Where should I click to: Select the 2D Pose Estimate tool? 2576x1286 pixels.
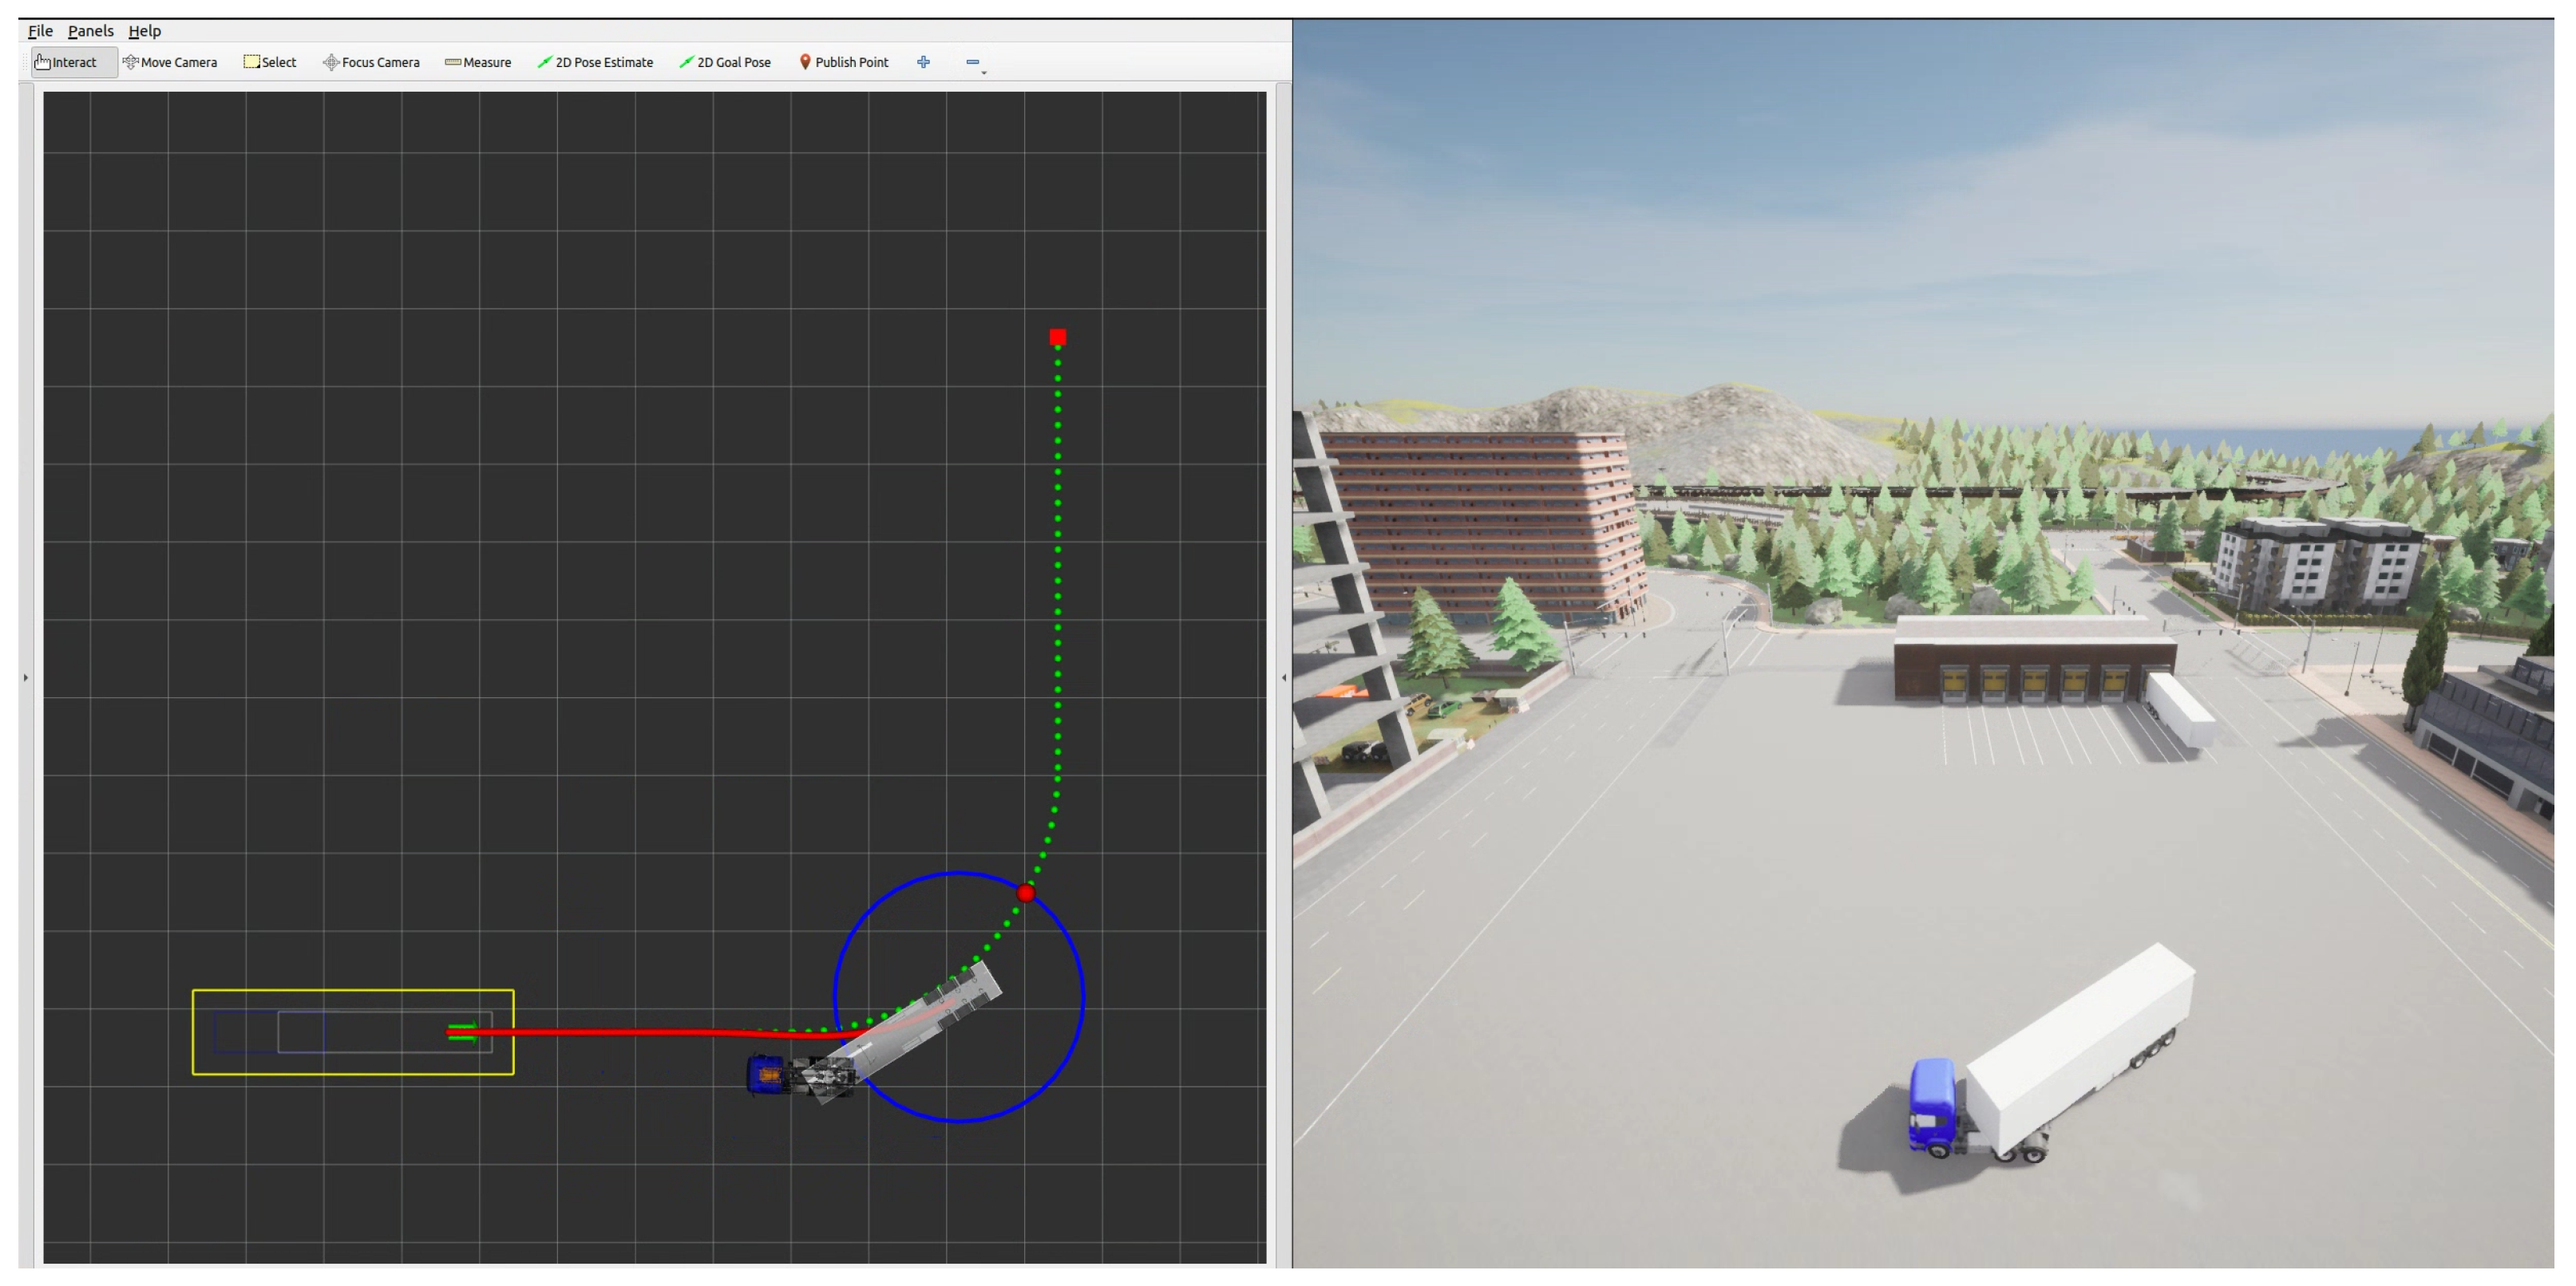(x=595, y=62)
